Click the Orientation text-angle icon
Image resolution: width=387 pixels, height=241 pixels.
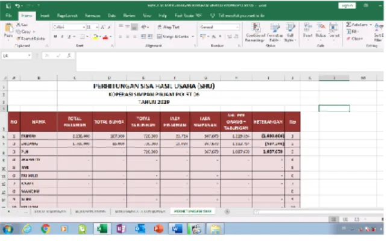click(143, 27)
